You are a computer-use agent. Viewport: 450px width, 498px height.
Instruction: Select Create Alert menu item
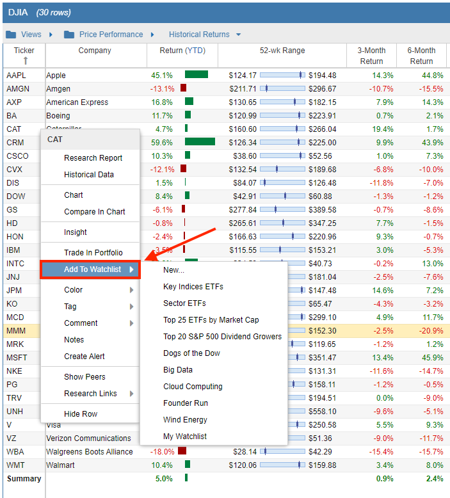84,357
